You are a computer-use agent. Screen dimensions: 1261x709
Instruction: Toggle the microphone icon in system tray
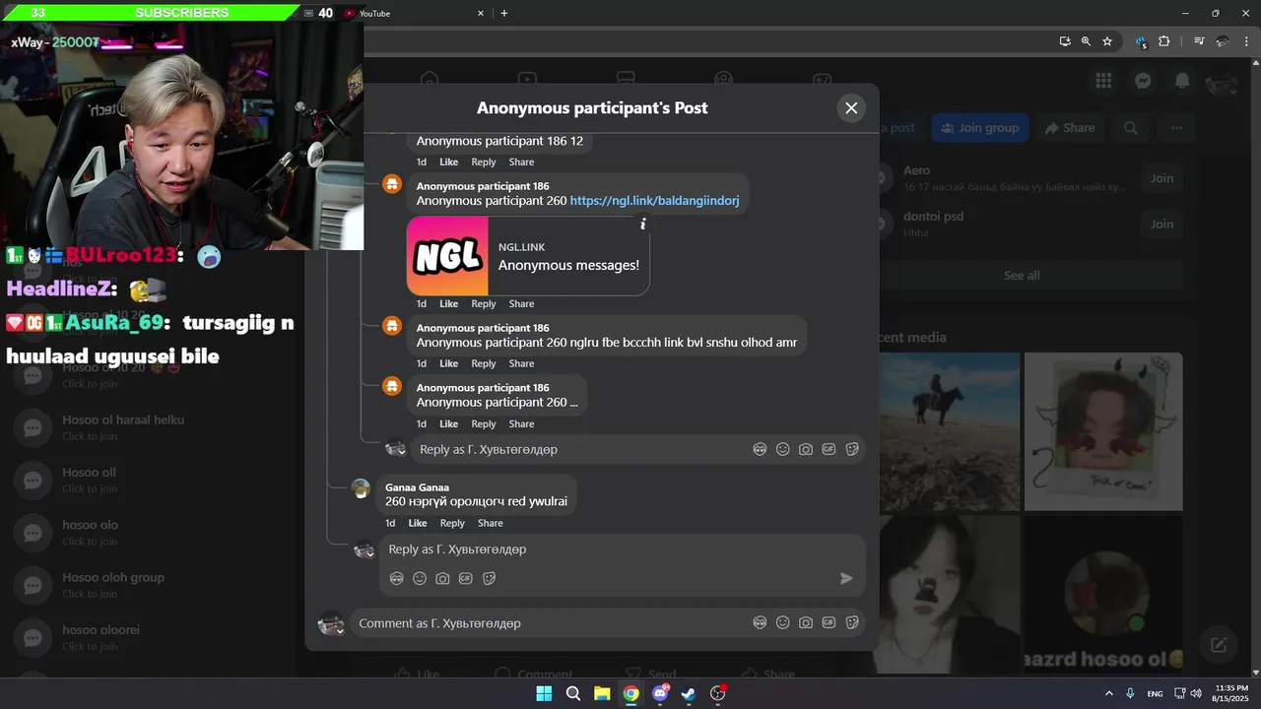(1130, 693)
